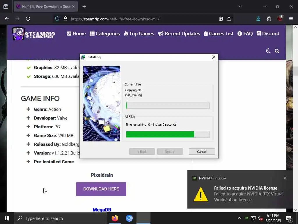Open the Categories menu item

click(105, 34)
